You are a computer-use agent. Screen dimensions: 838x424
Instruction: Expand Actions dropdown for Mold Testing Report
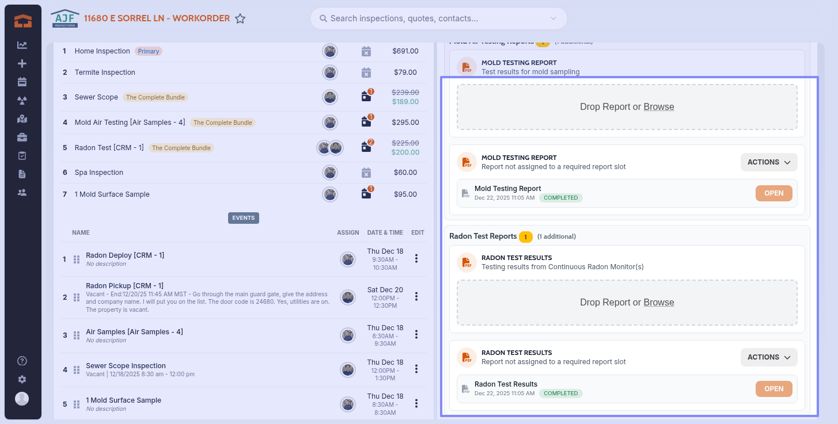coord(768,162)
